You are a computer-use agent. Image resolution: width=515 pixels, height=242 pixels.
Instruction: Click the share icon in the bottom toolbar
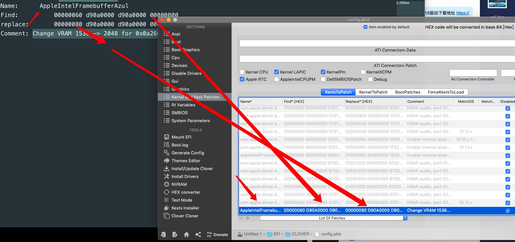click(198, 234)
